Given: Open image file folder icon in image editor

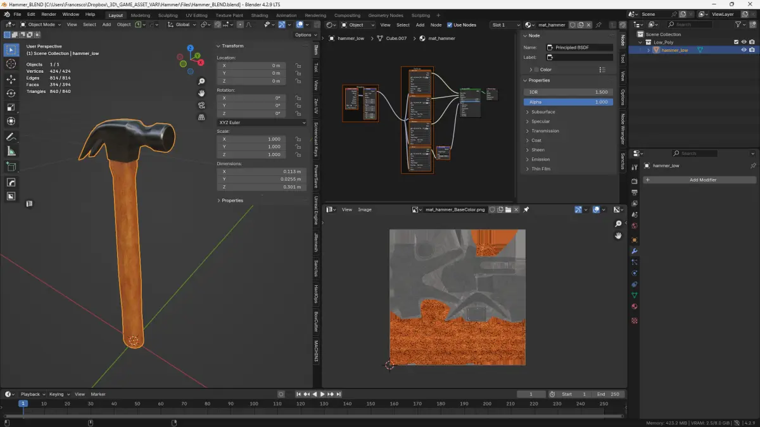Looking at the screenshot, I should tap(508, 209).
